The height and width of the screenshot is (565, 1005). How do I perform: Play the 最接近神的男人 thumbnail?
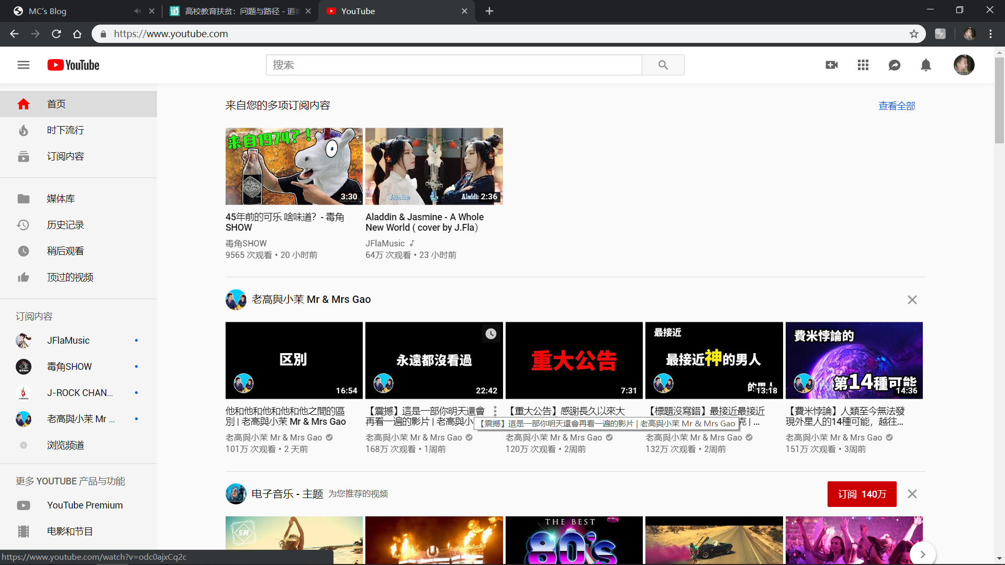point(714,360)
